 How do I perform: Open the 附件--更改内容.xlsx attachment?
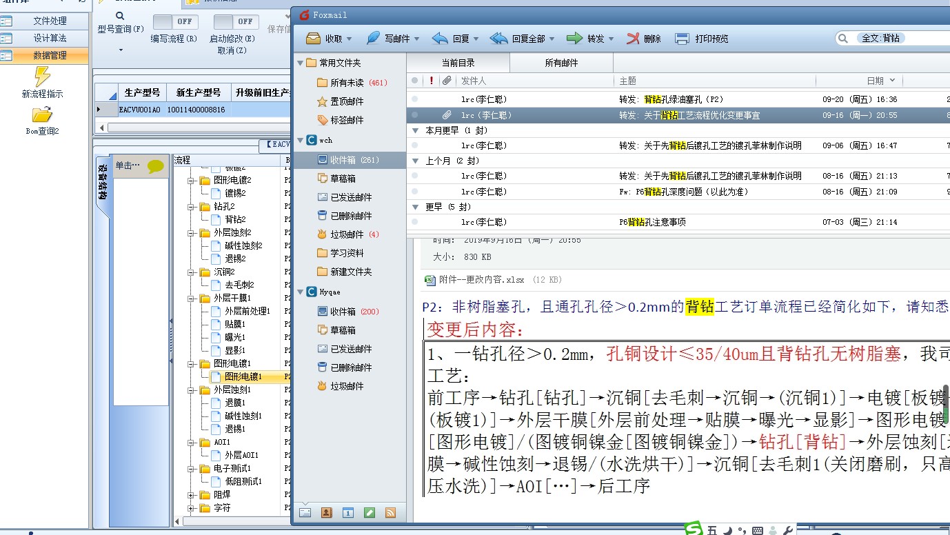481,280
